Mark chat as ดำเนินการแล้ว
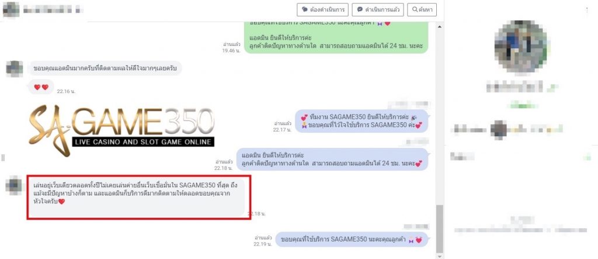 tap(378, 9)
